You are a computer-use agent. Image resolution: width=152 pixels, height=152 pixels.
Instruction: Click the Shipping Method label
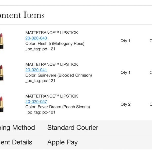click(17, 127)
